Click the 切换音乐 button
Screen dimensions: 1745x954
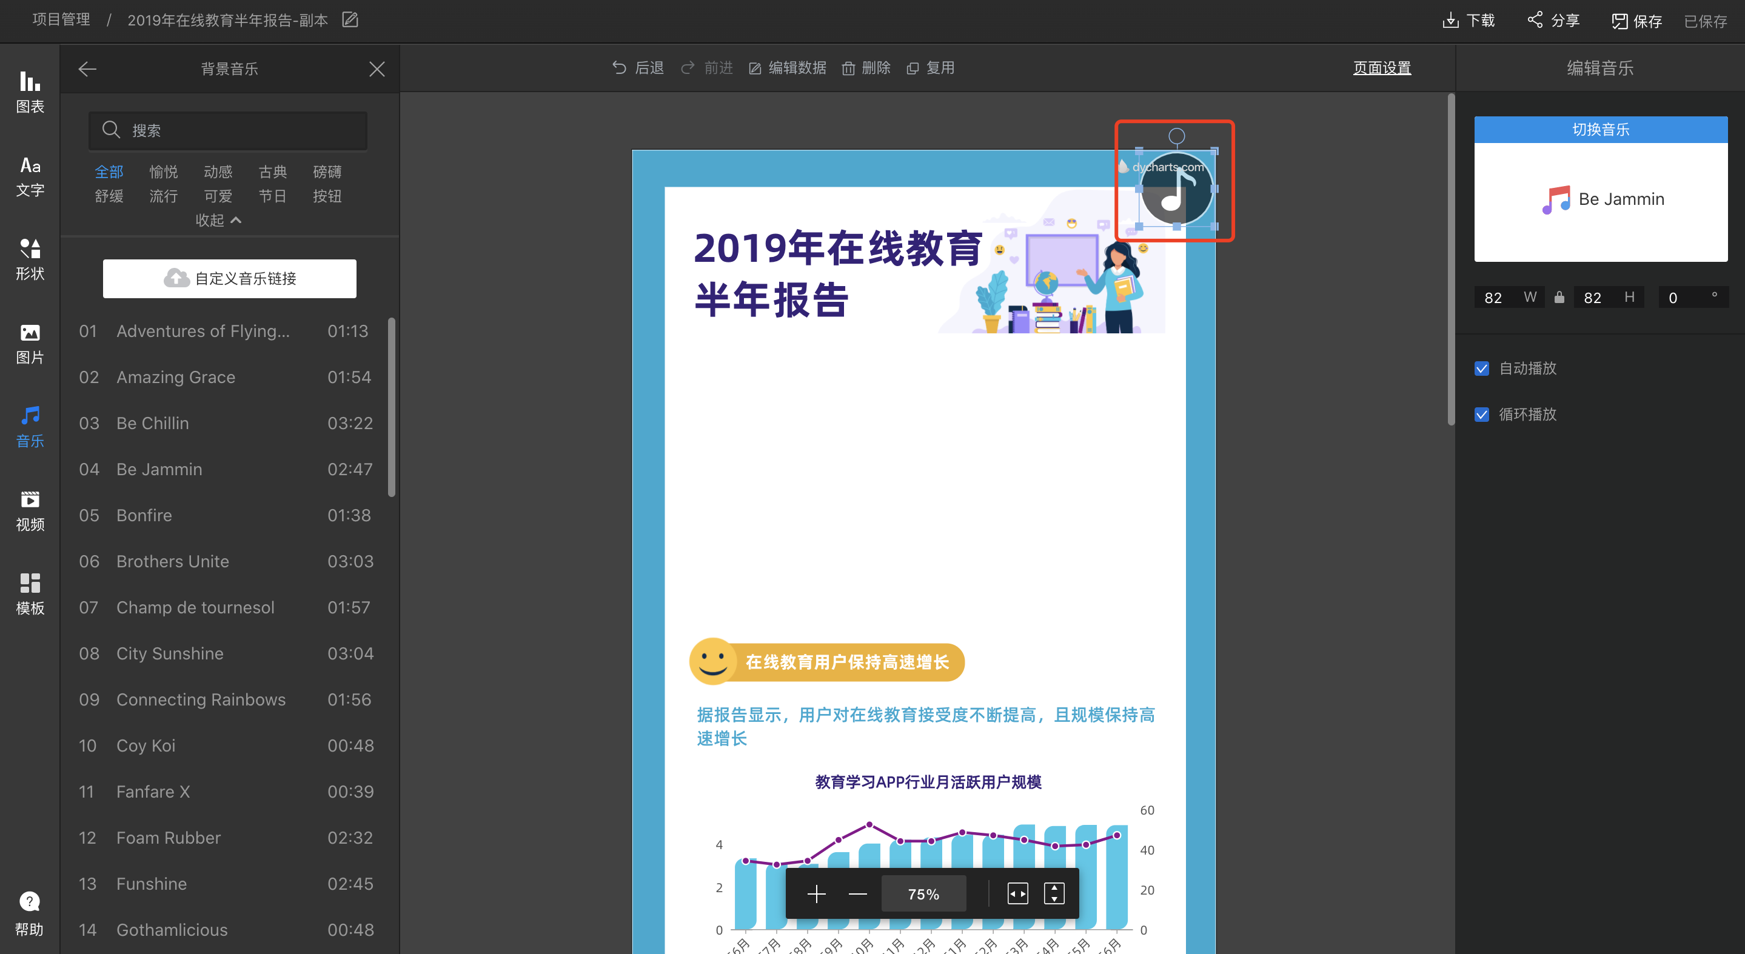click(x=1601, y=129)
